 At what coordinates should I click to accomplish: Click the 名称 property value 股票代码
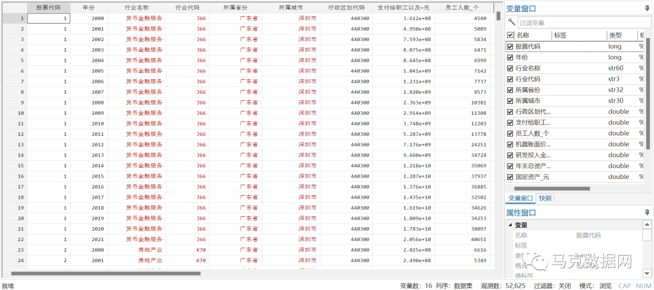[x=589, y=235]
